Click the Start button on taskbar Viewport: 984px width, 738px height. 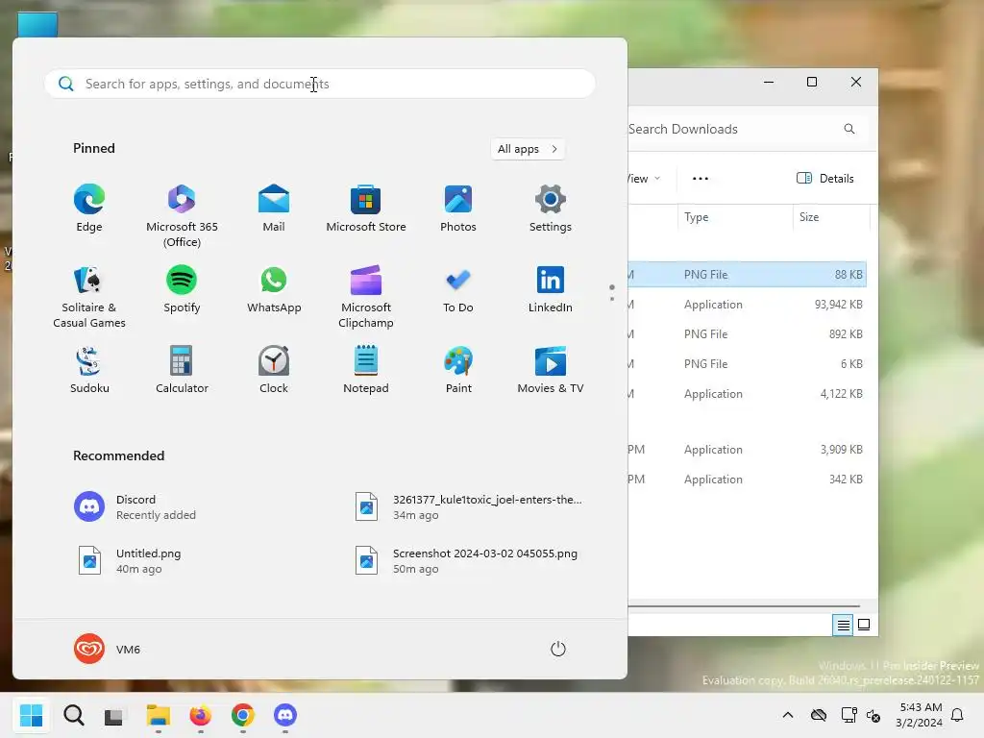pos(31,715)
